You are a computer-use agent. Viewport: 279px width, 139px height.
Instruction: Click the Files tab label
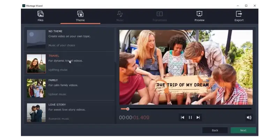point(40,20)
